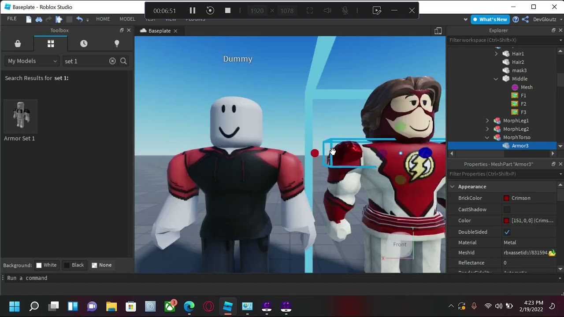Screen dimensions: 564x317
Task: Select Black background option
Action: [74, 265]
